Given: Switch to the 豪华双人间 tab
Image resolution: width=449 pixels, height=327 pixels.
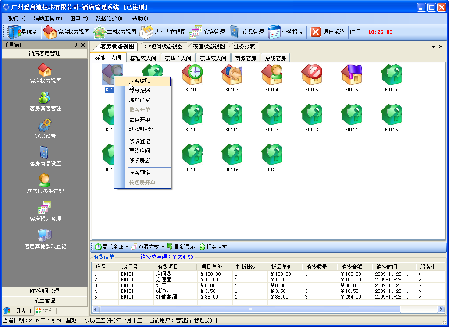Looking at the screenshot, I should pos(213,58).
